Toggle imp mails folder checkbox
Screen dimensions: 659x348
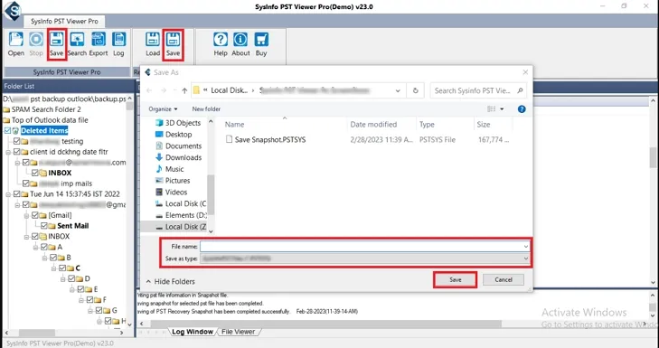pyautogui.click(x=25, y=183)
